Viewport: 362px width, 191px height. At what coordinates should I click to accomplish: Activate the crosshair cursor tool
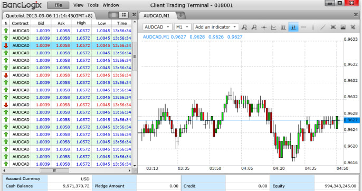(x=264, y=27)
